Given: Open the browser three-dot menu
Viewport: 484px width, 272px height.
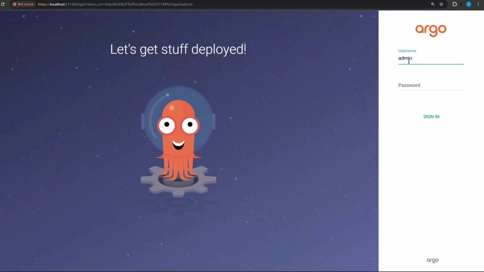Looking at the screenshot, I should 478,4.
